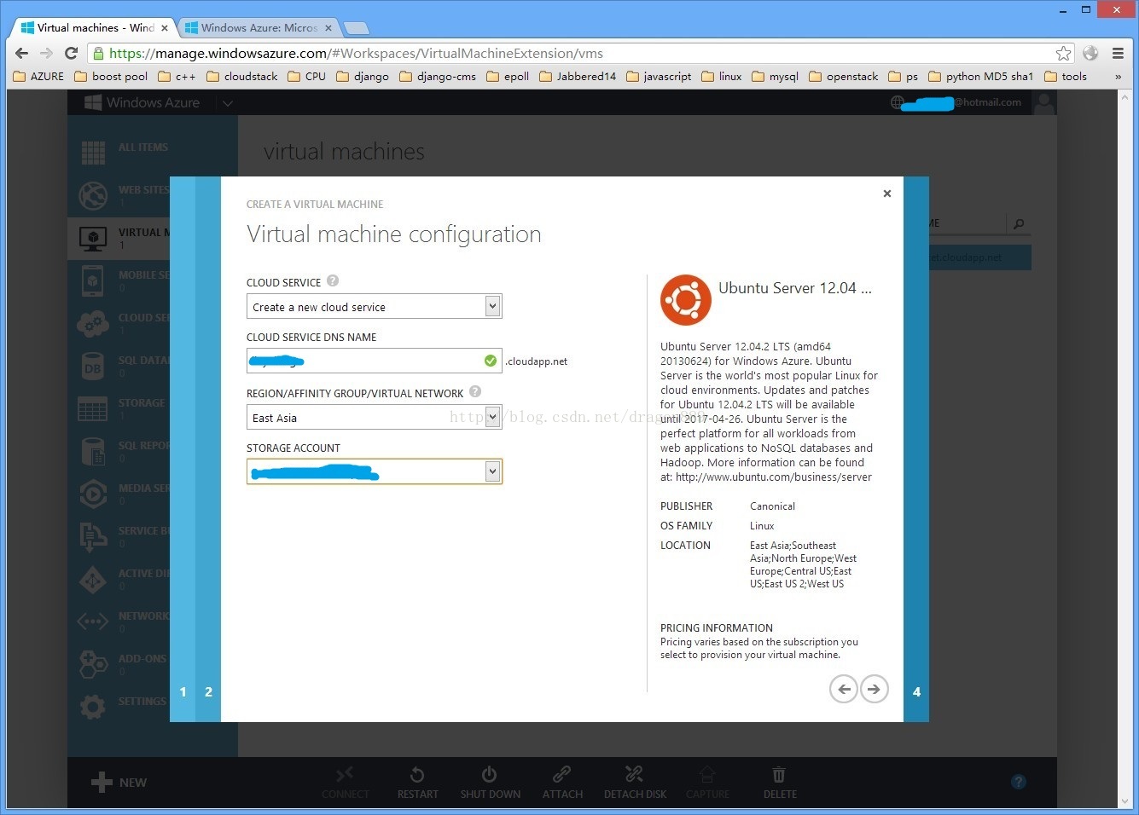Click the Virtual Machines monitor icon

point(93,238)
